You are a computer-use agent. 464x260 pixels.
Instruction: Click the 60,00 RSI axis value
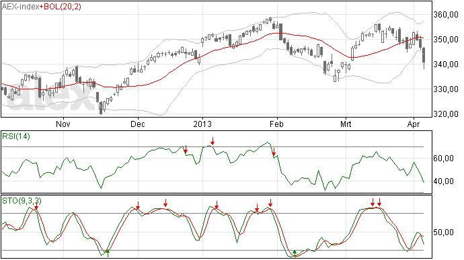443,159
